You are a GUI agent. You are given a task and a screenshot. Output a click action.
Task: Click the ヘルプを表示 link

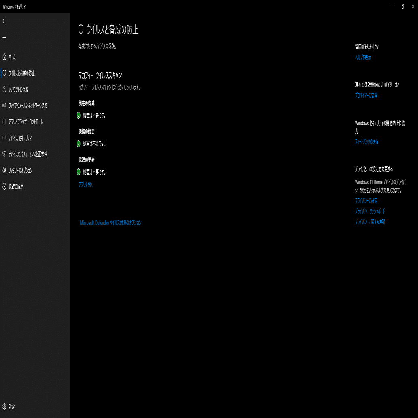pos(363,58)
